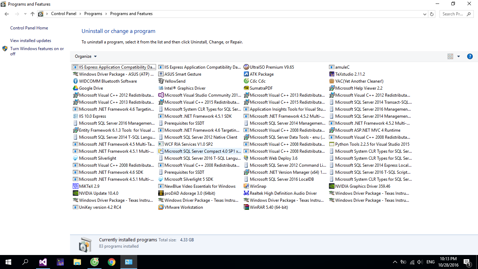Screen dimensions: 478x269
Task: Select Microsoft SQL Server 2012 Native Client
Action: coord(198,137)
